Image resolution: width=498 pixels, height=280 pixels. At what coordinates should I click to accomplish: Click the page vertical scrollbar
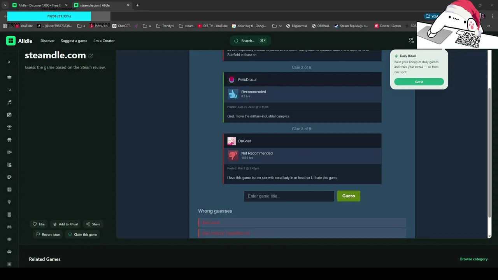490,152
